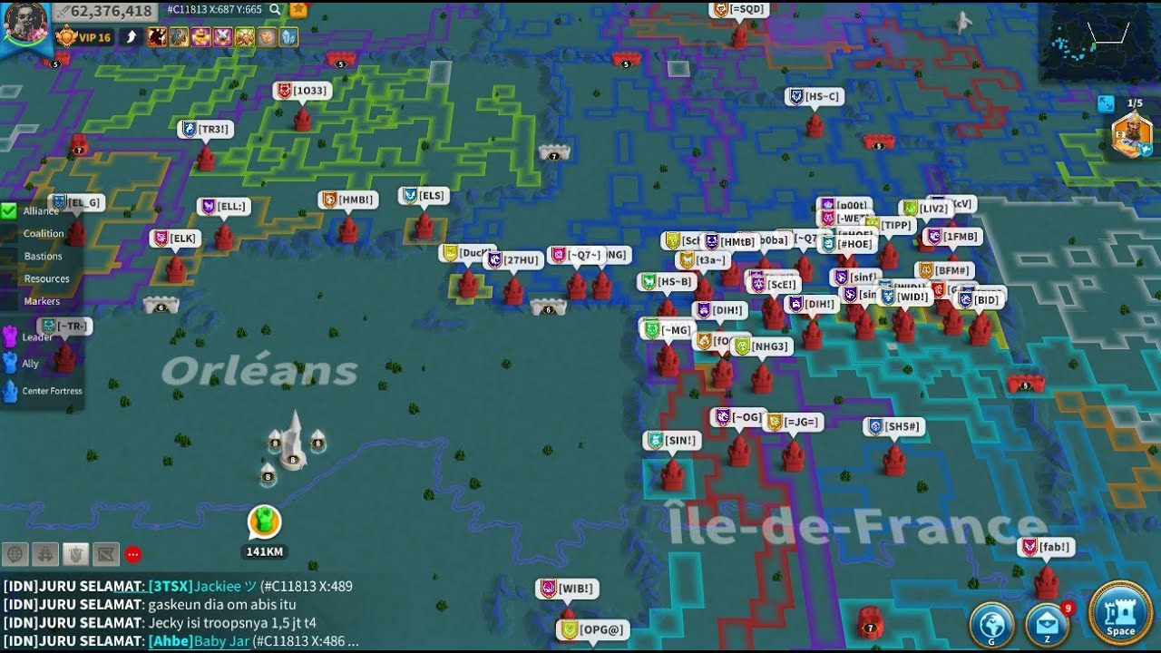Click the power value 62,376,418
Image resolution: width=1161 pixels, height=653 pixels.
(x=111, y=11)
